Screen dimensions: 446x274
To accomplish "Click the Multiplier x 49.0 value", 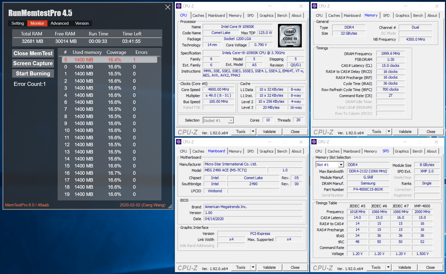I will [218, 96].
